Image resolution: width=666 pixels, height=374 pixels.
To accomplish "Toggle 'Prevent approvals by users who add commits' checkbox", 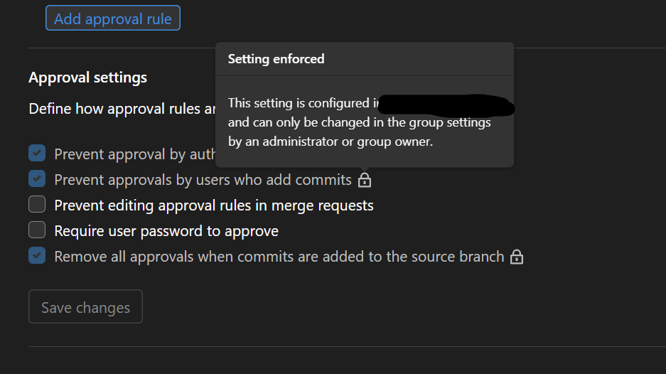I will click(37, 179).
